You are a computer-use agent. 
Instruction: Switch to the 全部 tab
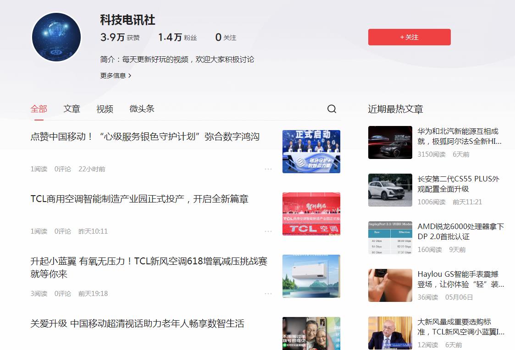click(x=39, y=109)
